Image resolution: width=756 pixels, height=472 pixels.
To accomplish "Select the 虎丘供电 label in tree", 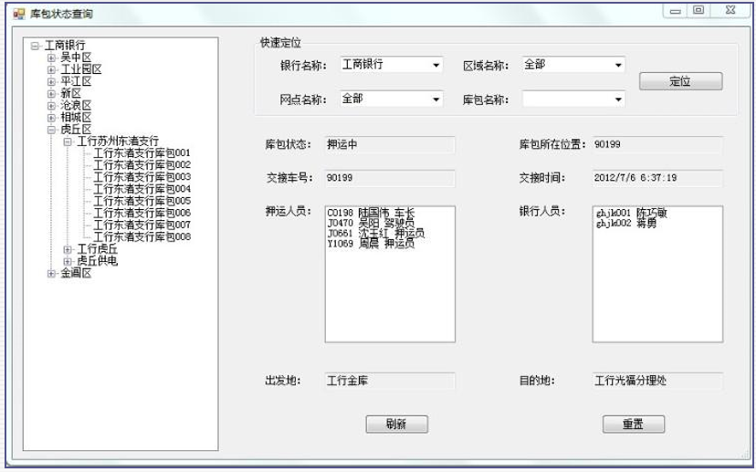I will [x=97, y=261].
